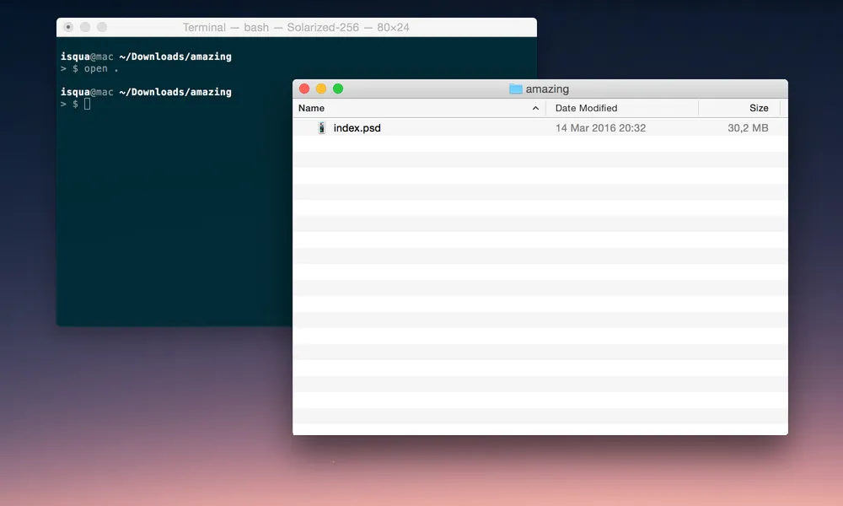Click the 'open .' command in Terminal

[x=101, y=69]
